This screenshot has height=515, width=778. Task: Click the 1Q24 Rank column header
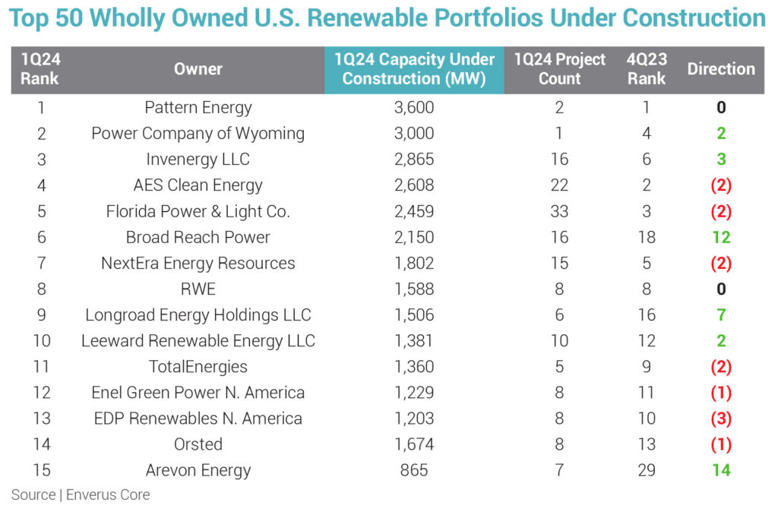click(40, 69)
